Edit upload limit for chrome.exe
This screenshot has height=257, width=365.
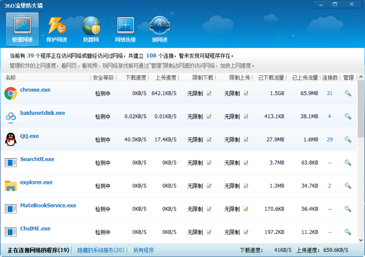pyautogui.click(x=246, y=93)
